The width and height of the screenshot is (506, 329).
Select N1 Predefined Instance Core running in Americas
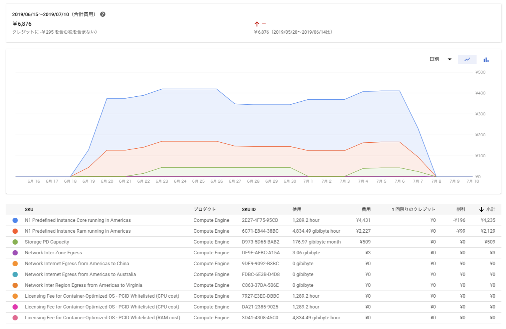(78, 220)
